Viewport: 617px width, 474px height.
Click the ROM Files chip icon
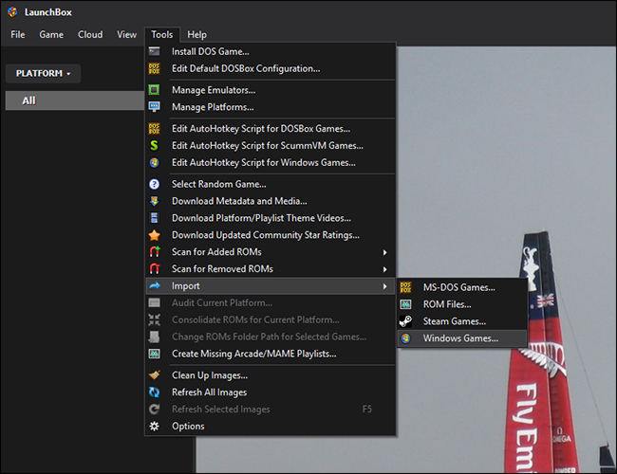coord(405,304)
